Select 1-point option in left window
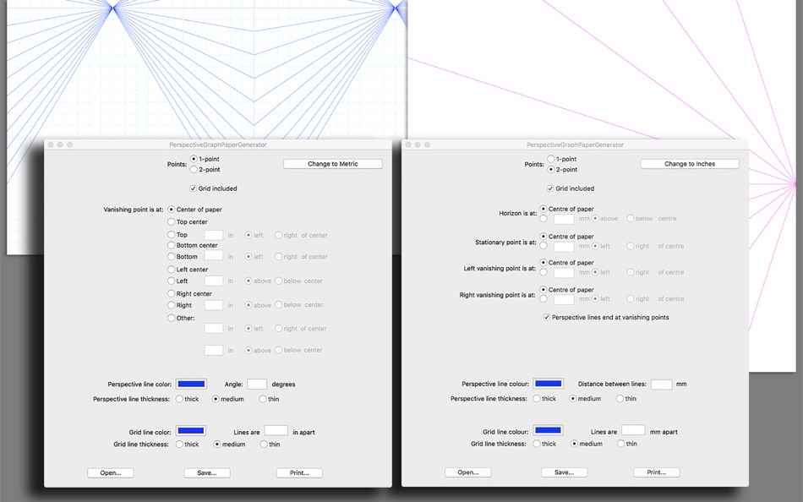This screenshot has width=803, height=502. point(194,160)
